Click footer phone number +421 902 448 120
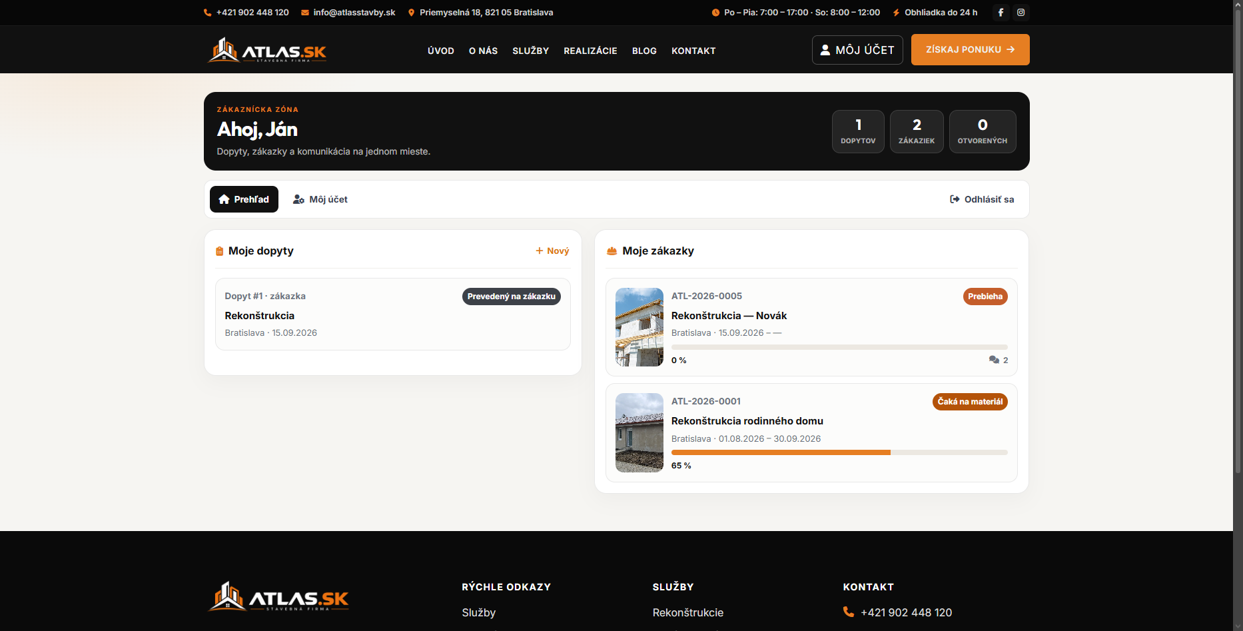 pos(906,612)
